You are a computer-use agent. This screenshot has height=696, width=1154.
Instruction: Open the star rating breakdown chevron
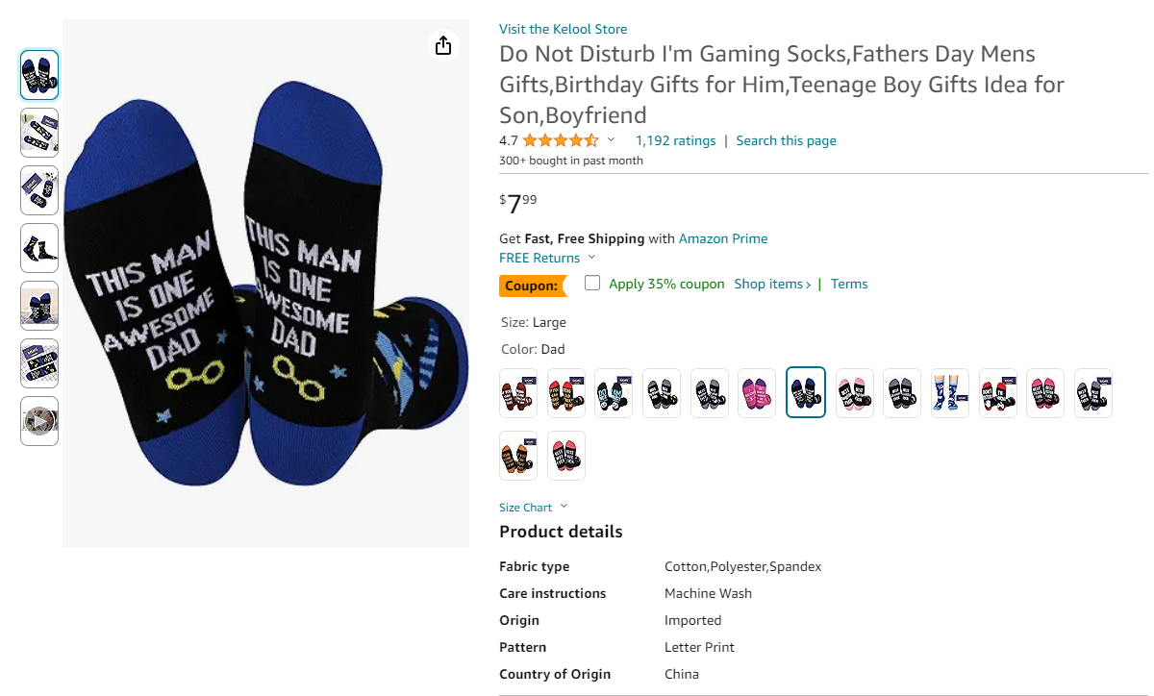(611, 140)
